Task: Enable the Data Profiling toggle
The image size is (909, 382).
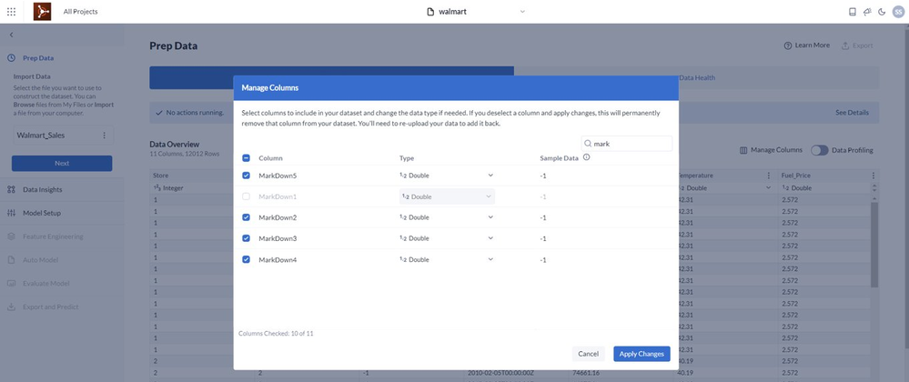Action: click(819, 150)
